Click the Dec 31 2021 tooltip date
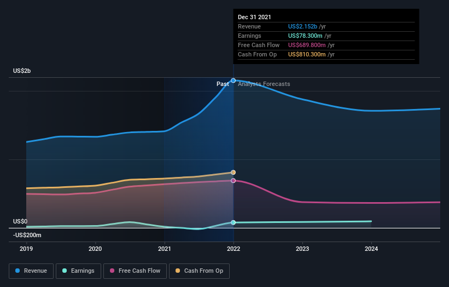Viewport: 449px width, 287px height. [x=254, y=17]
